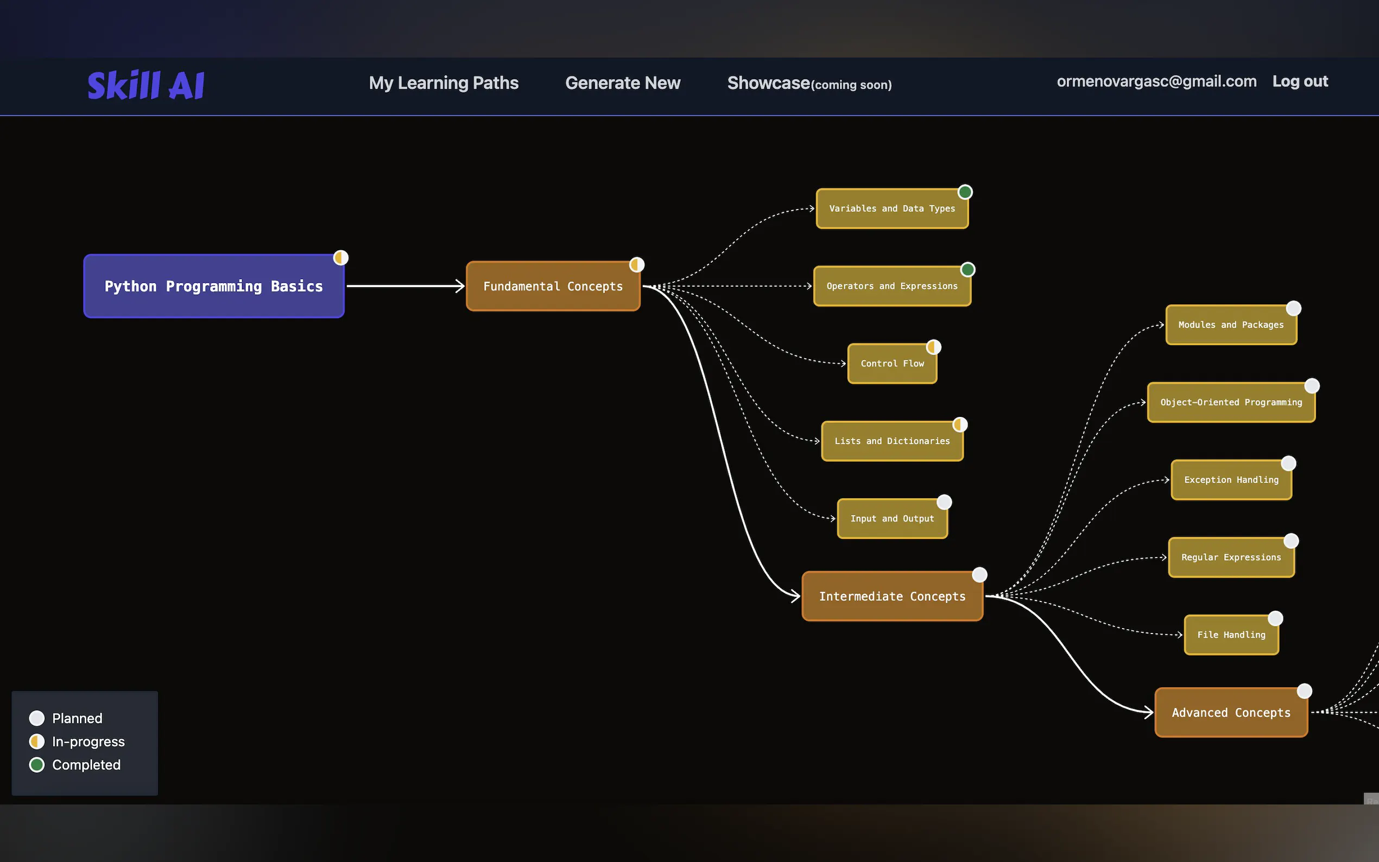1379x862 pixels.
Task: Open the Variables and Data Types node
Action: coord(892,208)
